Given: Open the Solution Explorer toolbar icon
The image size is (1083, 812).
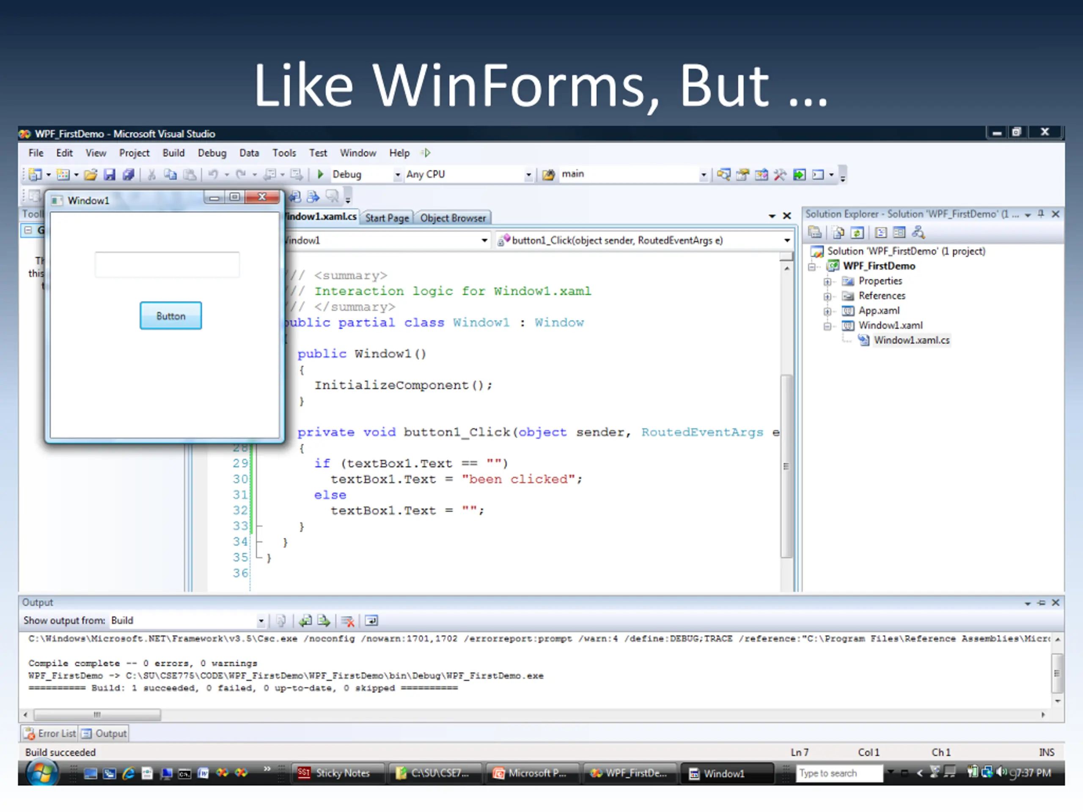Looking at the screenshot, I should click(x=724, y=174).
